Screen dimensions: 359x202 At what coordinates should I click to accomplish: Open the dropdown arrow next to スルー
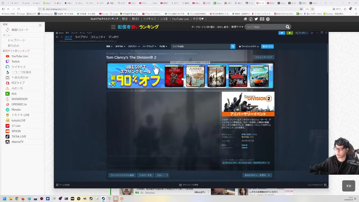(x=167, y=175)
